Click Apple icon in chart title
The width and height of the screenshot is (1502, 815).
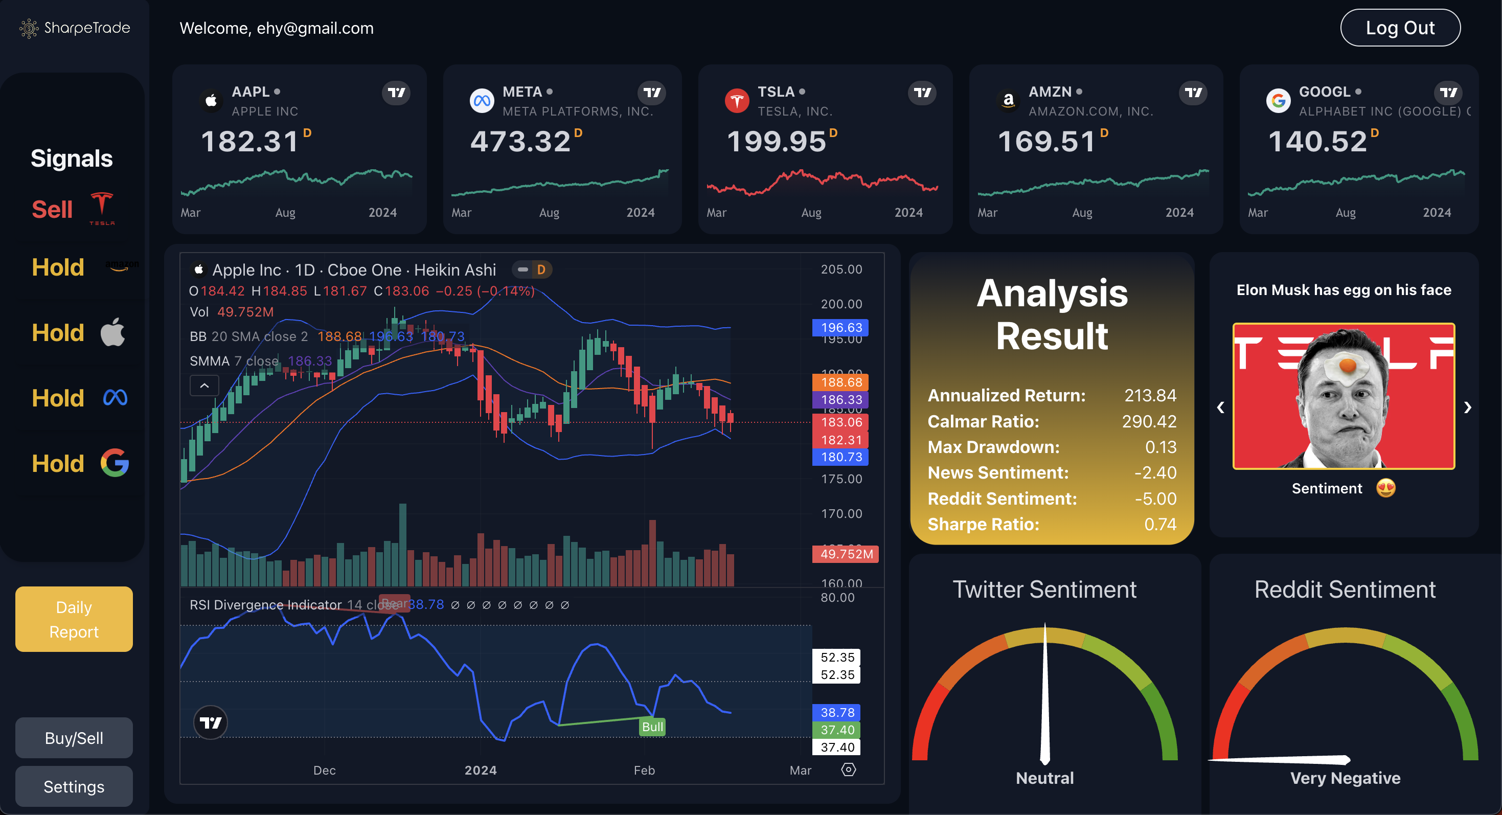pyautogui.click(x=199, y=269)
